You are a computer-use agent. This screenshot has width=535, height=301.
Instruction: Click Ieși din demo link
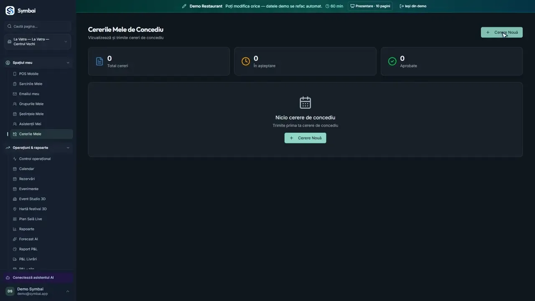coord(413,6)
